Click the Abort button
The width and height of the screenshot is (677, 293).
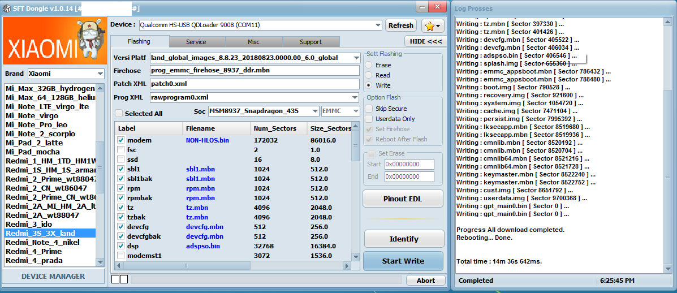426,281
